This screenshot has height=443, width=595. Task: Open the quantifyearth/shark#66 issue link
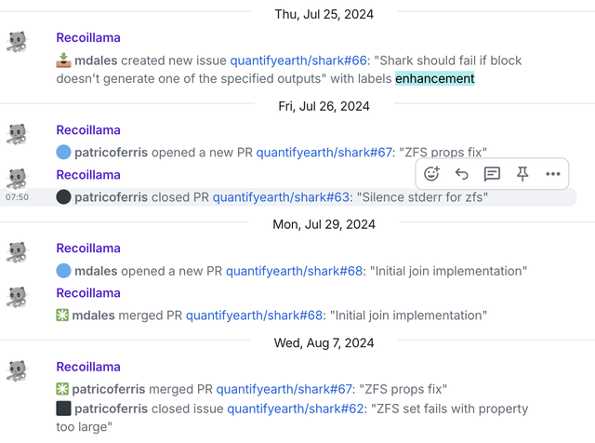pos(290,60)
